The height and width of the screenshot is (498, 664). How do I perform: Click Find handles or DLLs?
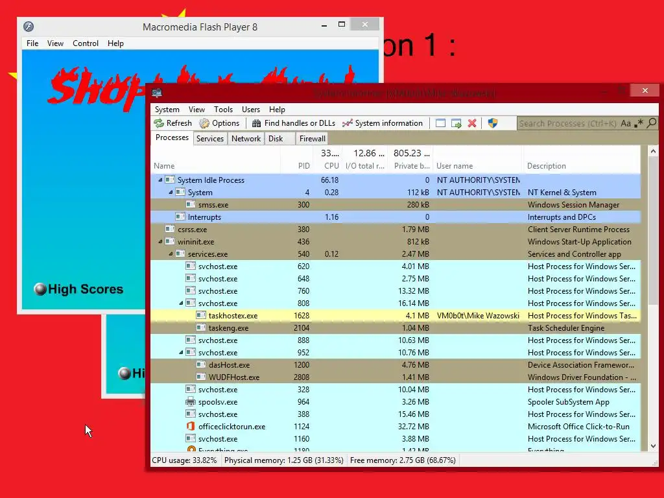294,123
